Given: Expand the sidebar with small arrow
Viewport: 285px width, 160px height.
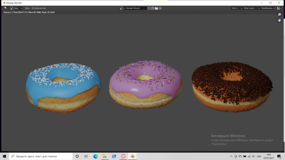Looking at the screenshot, I should pyautogui.click(x=283, y=15).
